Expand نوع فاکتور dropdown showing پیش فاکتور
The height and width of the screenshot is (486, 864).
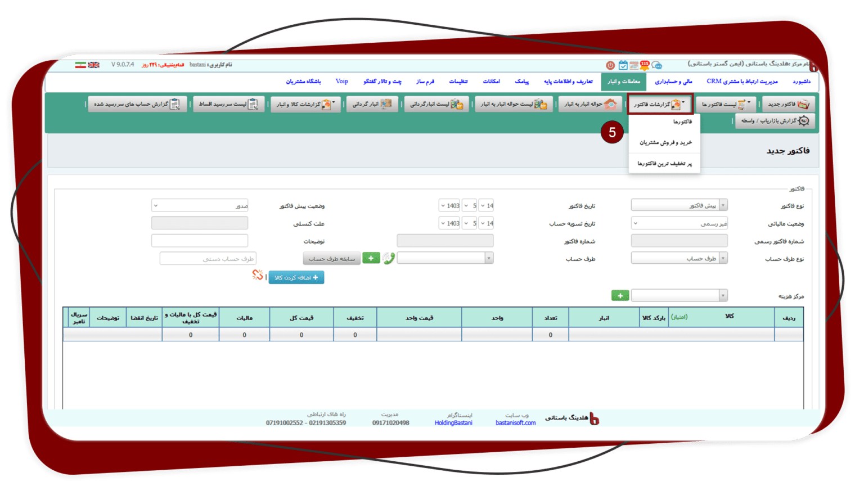click(679, 205)
